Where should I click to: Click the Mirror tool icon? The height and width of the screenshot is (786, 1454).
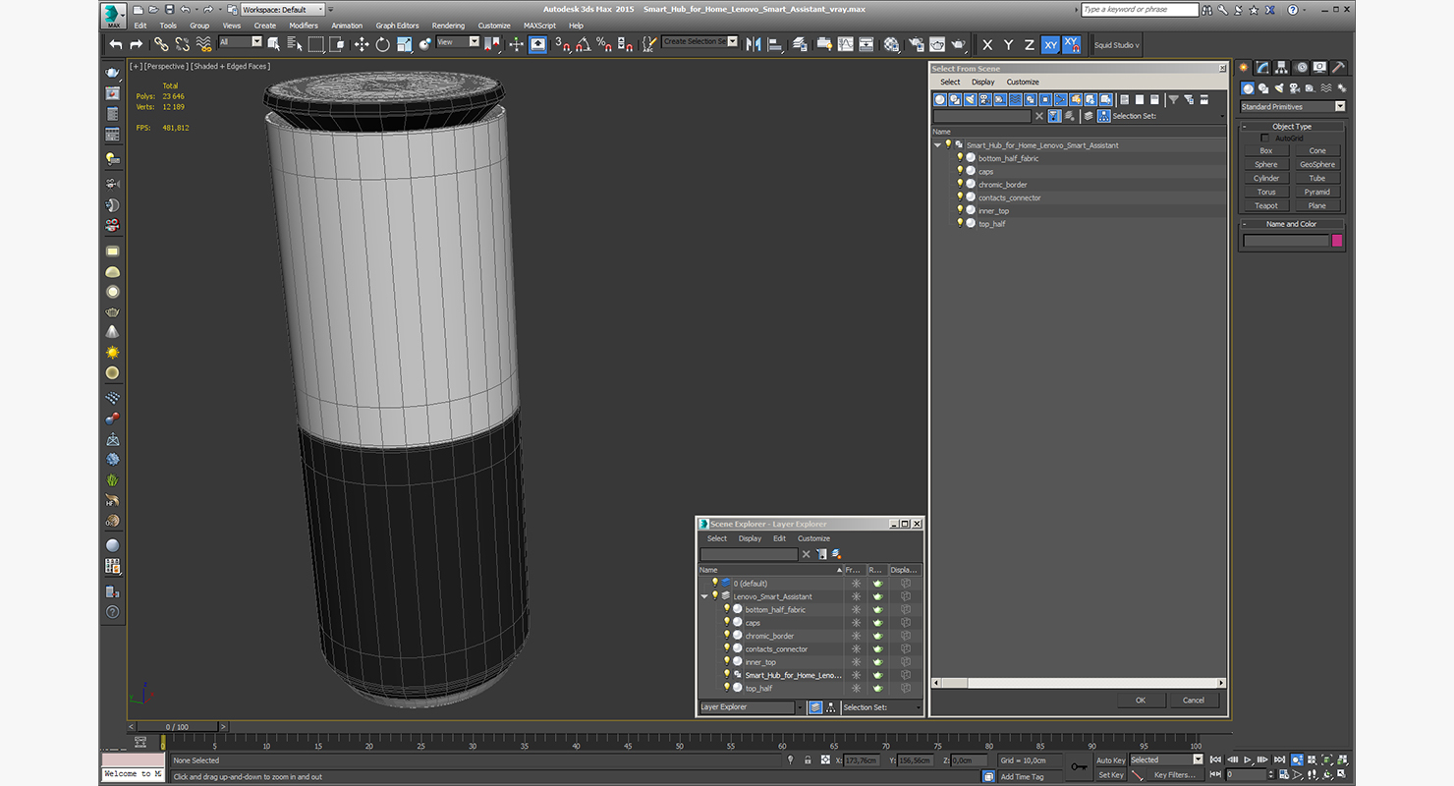coord(754,44)
